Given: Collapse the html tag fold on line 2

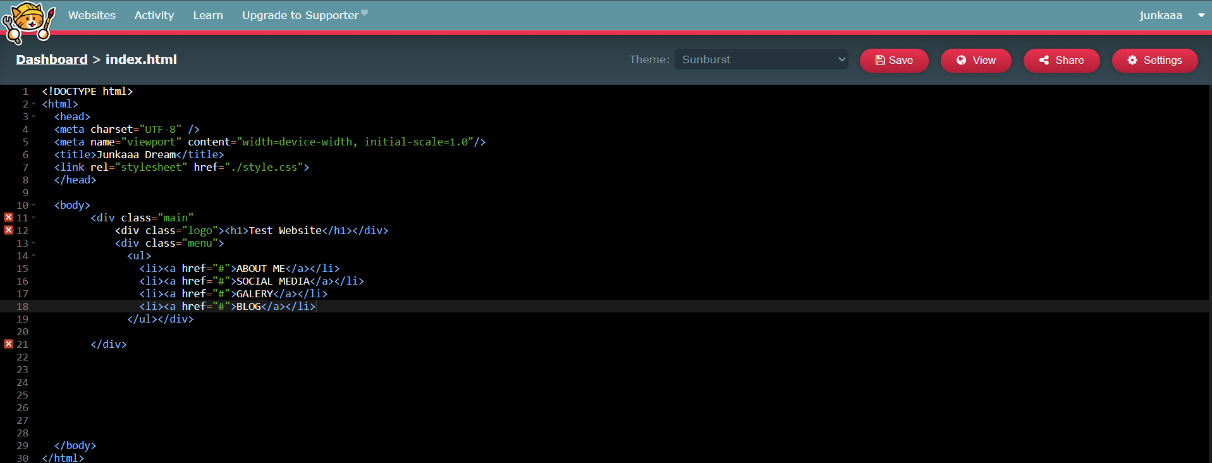Looking at the screenshot, I should [x=34, y=104].
